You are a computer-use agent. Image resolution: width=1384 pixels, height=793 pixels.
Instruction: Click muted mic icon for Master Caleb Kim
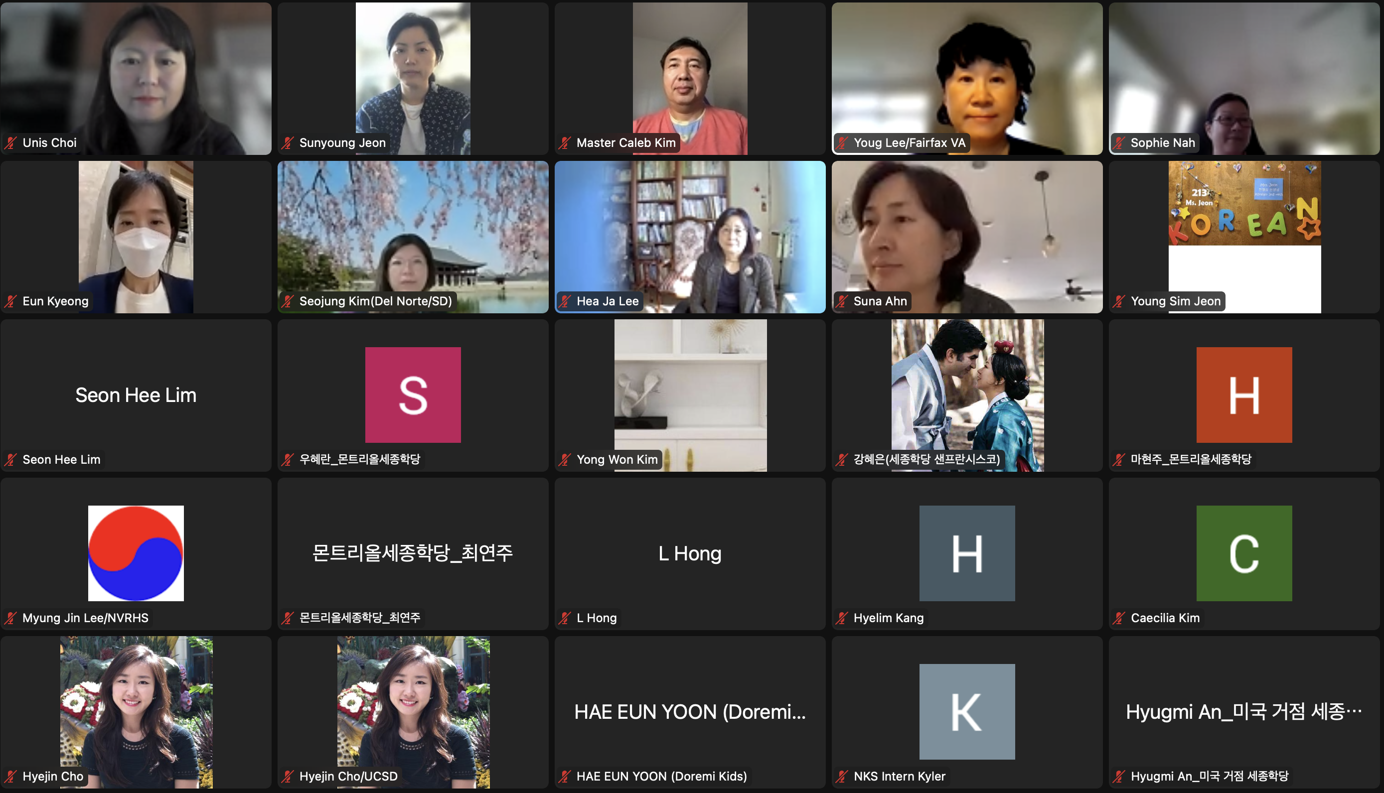click(x=565, y=142)
